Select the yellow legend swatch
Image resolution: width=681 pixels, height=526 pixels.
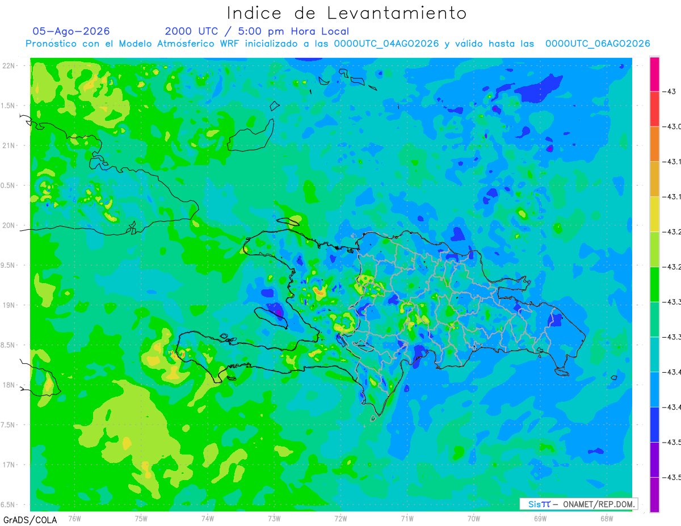(x=654, y=214)
